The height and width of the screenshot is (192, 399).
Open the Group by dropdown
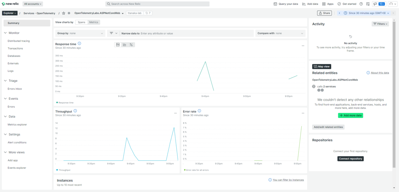point(80,33)
